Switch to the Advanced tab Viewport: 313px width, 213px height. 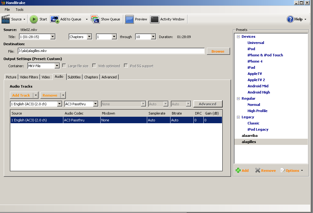click(x=109, y=77)
